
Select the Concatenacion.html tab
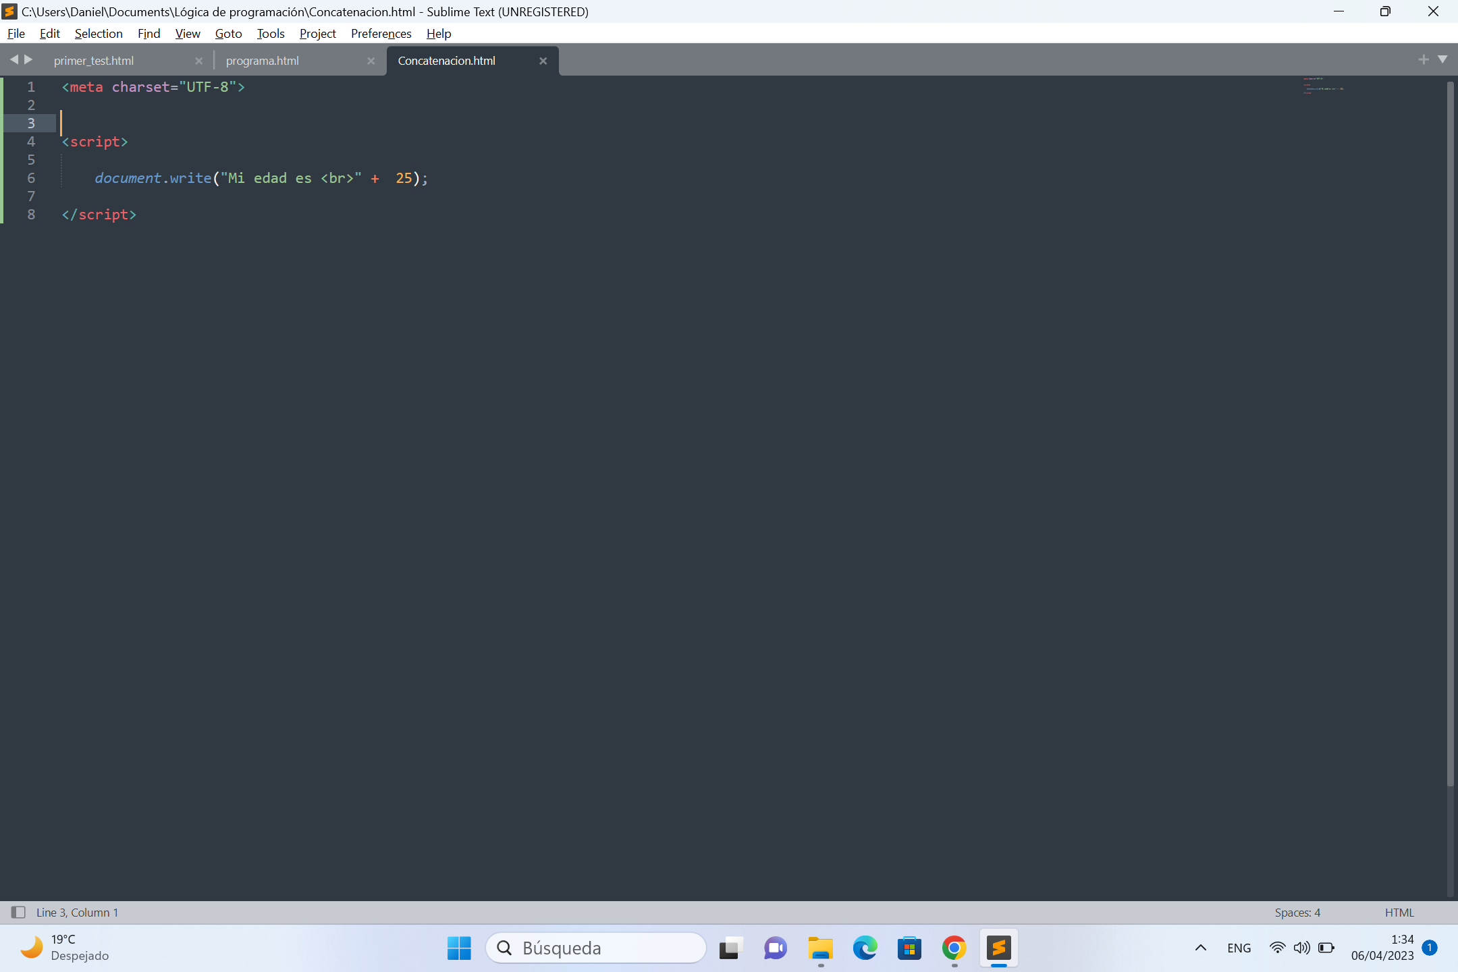pos(447,61)
